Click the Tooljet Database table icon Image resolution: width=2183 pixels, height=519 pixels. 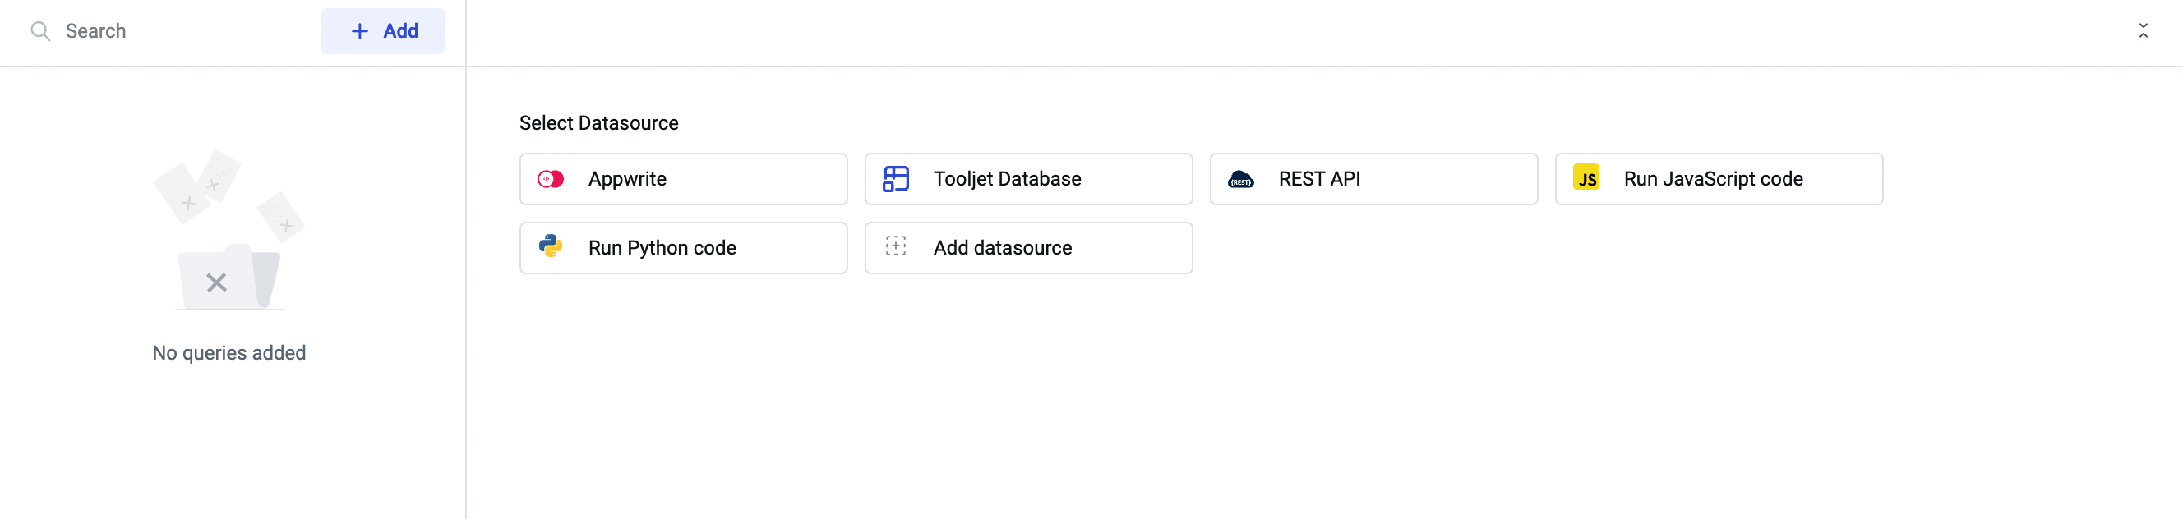(x=895, y=179)
